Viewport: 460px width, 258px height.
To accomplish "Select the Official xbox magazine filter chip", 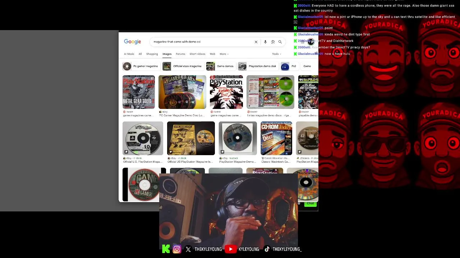I will [x=183, y=66].
